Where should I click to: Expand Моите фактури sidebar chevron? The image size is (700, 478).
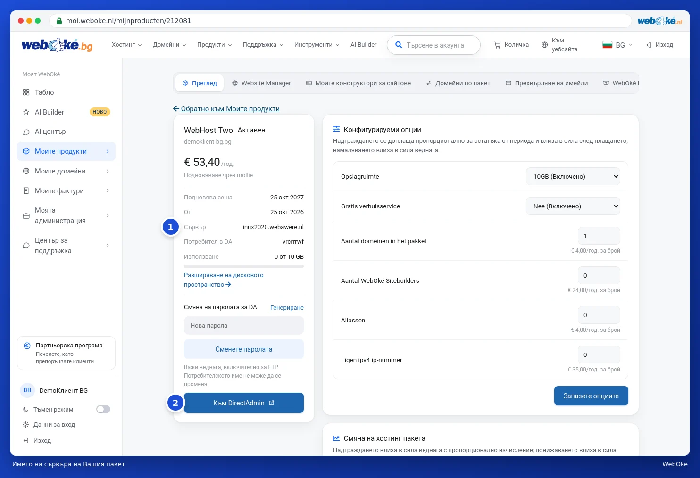(x=108, y=191)
